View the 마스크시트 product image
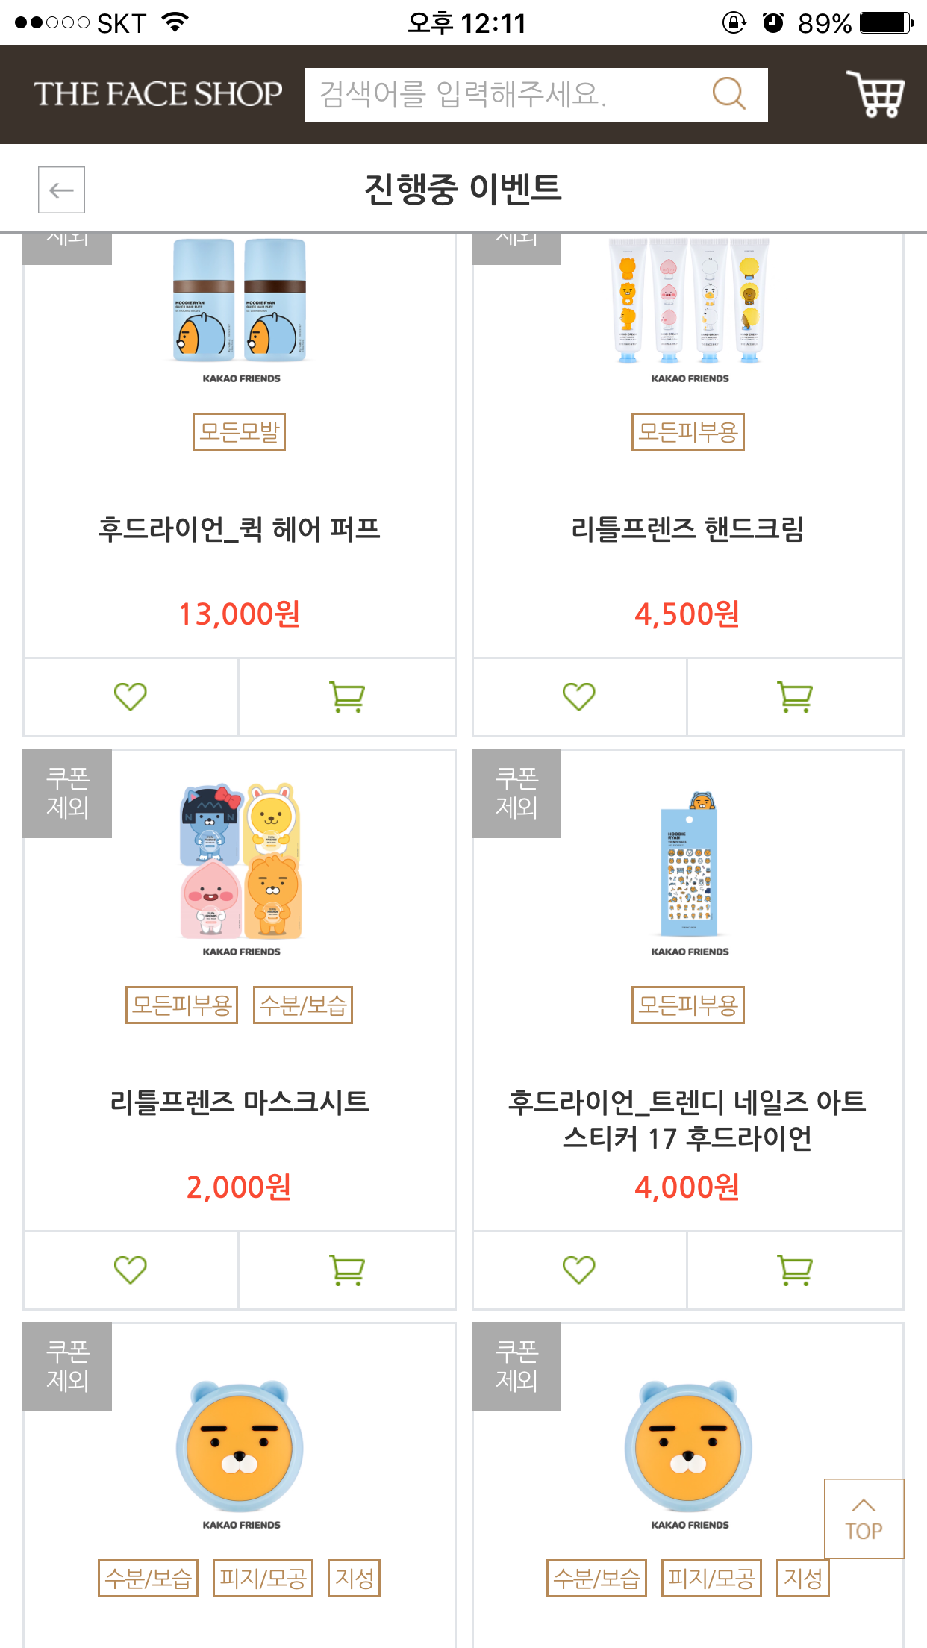 pyautogui.click(x=240, y=862)
